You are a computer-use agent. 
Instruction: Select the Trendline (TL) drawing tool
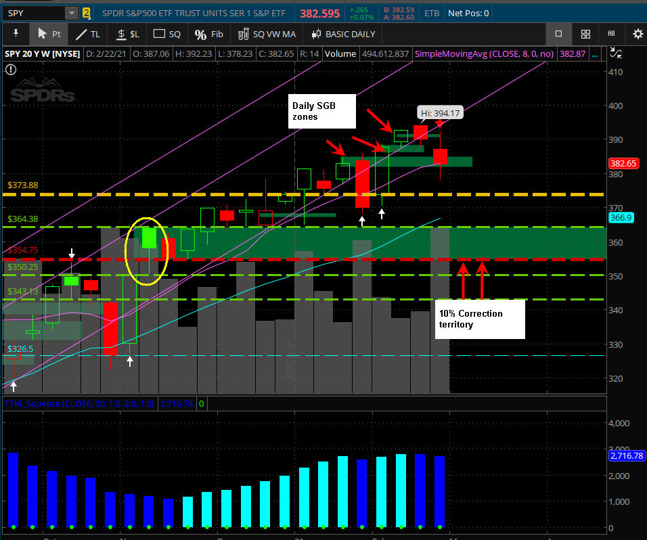[x=88, y=34]
